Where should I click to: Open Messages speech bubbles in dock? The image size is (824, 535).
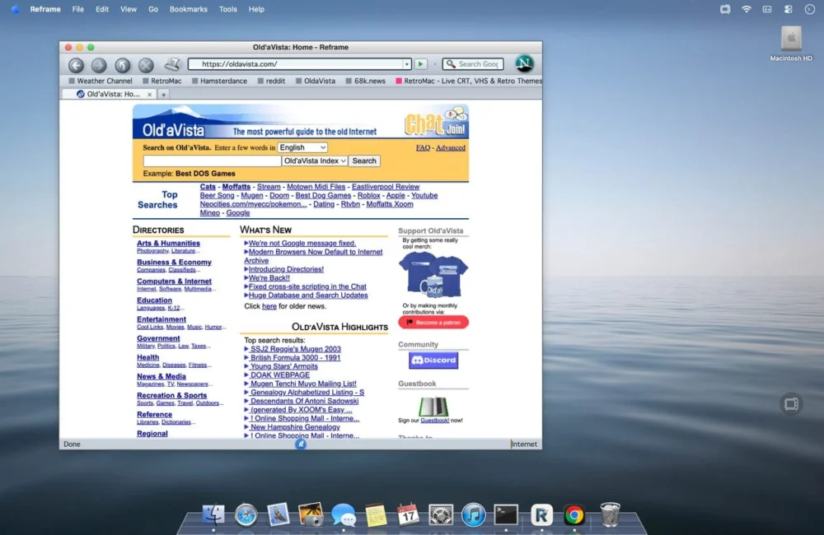click(343, 515)
